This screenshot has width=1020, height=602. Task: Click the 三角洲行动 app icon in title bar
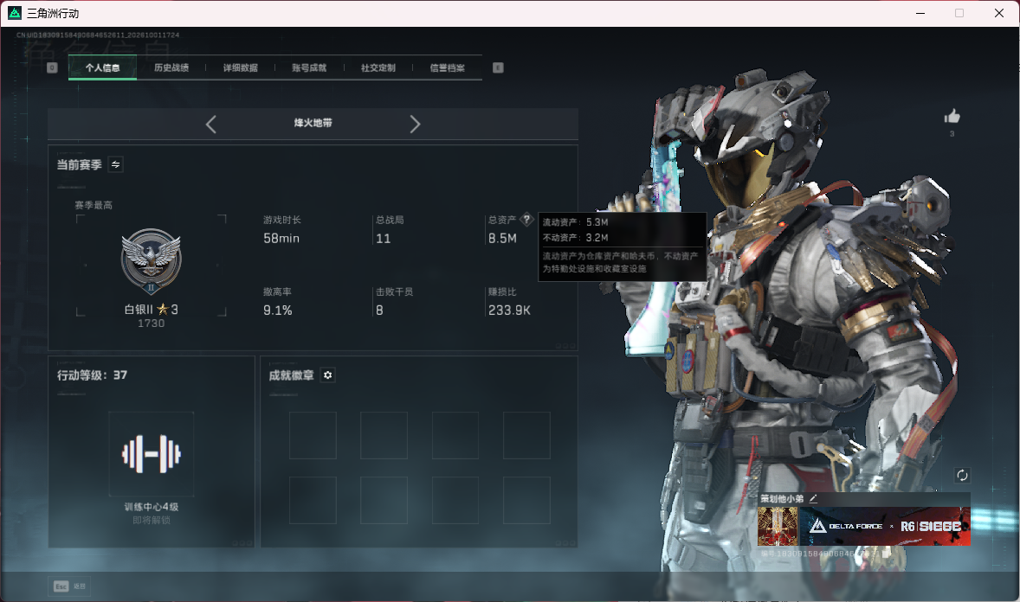[x=15, y=13]
